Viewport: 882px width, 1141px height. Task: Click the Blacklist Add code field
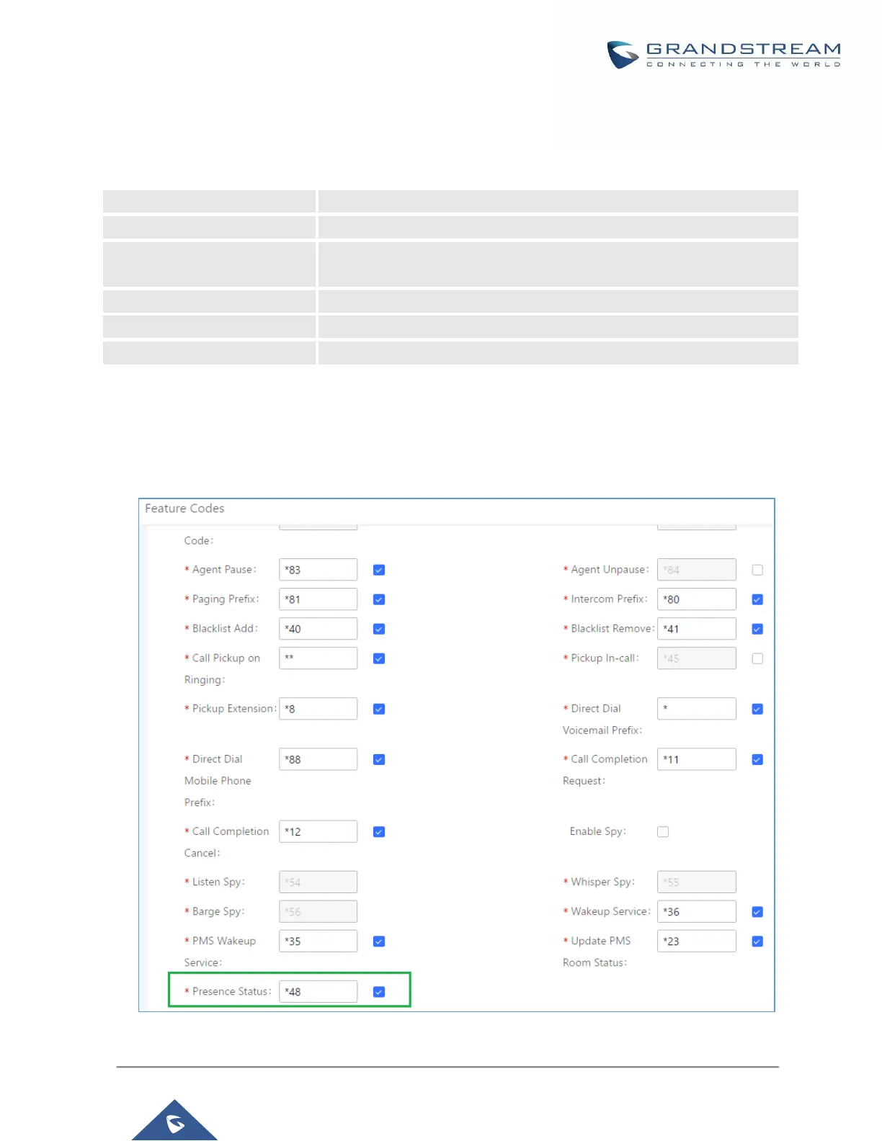pyautogui.click(x=318, y=628)
